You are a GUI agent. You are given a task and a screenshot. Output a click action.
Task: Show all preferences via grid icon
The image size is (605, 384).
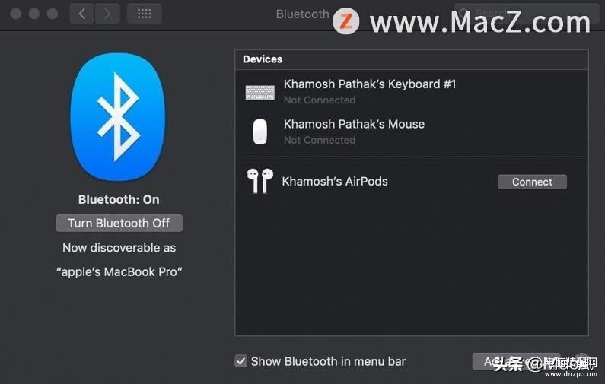tap(144, 14)
